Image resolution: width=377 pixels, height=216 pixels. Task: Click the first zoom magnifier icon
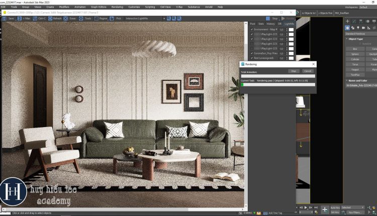click(169, 19)
